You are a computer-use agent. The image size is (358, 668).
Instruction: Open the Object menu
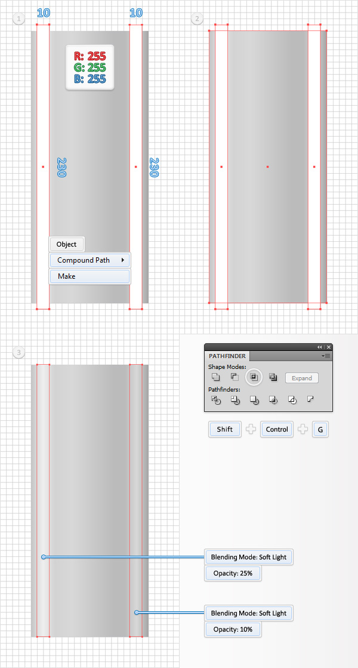[x=67, y=244]
